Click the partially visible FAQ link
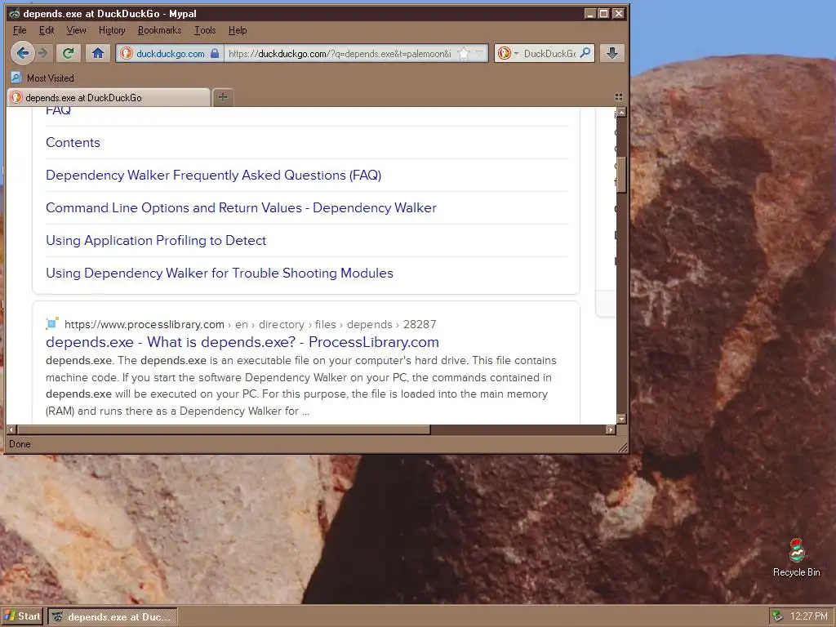The image size is (836, 627). tap(58, 111)
